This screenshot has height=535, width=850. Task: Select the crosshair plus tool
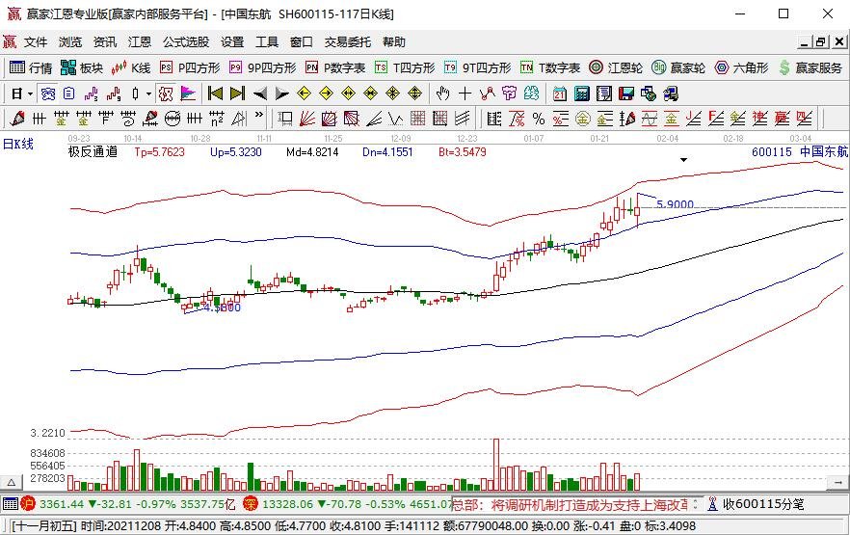[x=465, y=94]
